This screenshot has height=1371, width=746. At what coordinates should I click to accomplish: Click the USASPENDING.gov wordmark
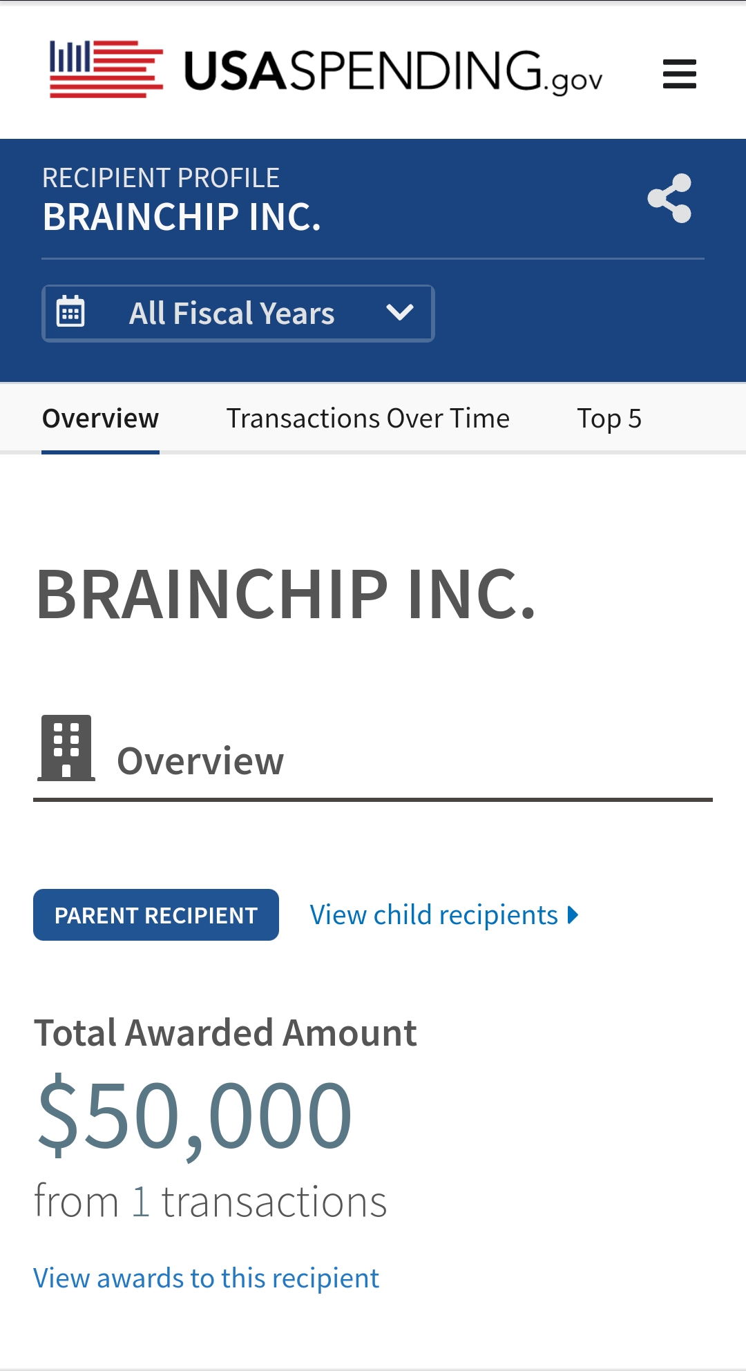click(394, 72)
